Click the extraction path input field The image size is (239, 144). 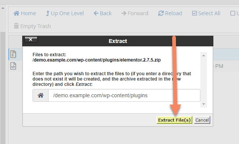(x=124, y=95)
